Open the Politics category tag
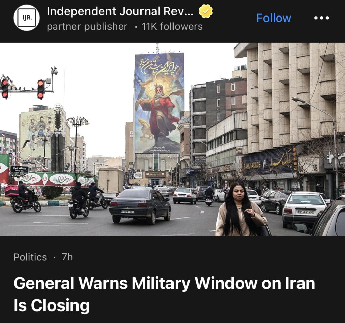Screen dimensions: 345x323 tap(30, 257)
